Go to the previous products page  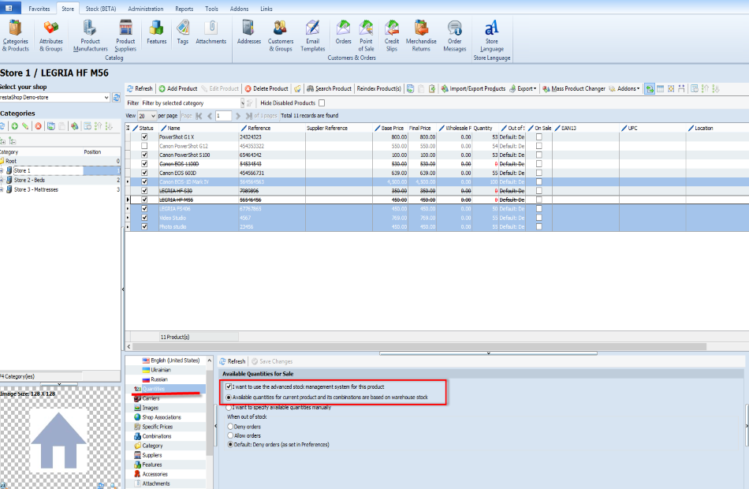pos(209,116)
